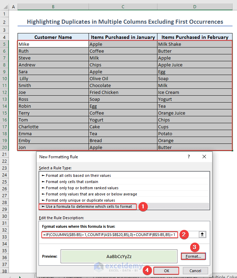Click the 'Orange' cell in Emby's row
The width and height of the screenshot is (237, 278).
pyautogui.click(x=195, y=140)
